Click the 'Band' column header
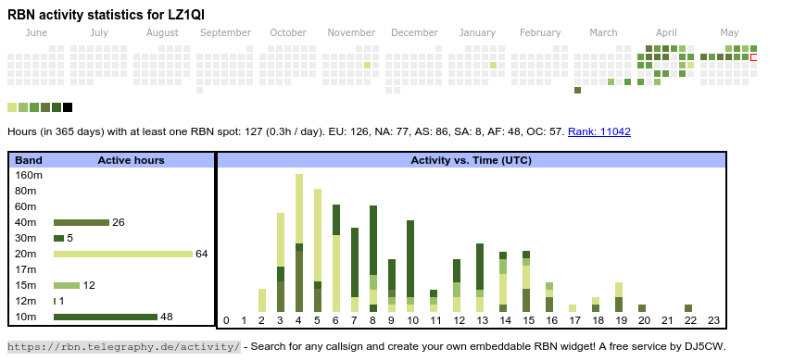Viewport: 806px width, 361px height. tap(29, 160)
